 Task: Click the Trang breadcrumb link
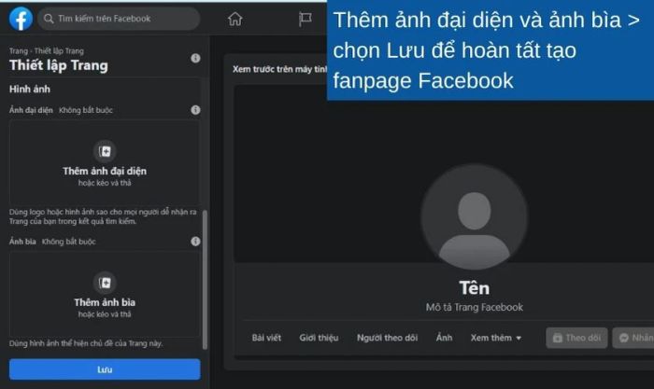[x=19, y=50]
